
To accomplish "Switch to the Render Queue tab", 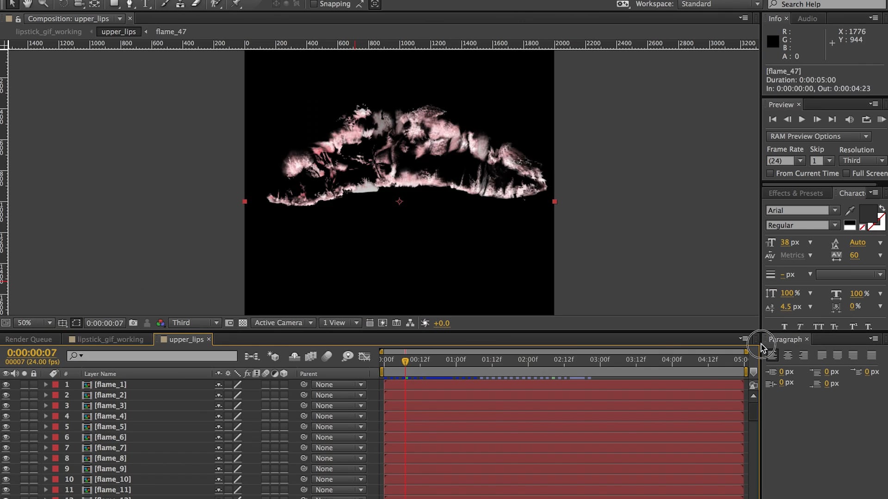I will coord(29,339).
